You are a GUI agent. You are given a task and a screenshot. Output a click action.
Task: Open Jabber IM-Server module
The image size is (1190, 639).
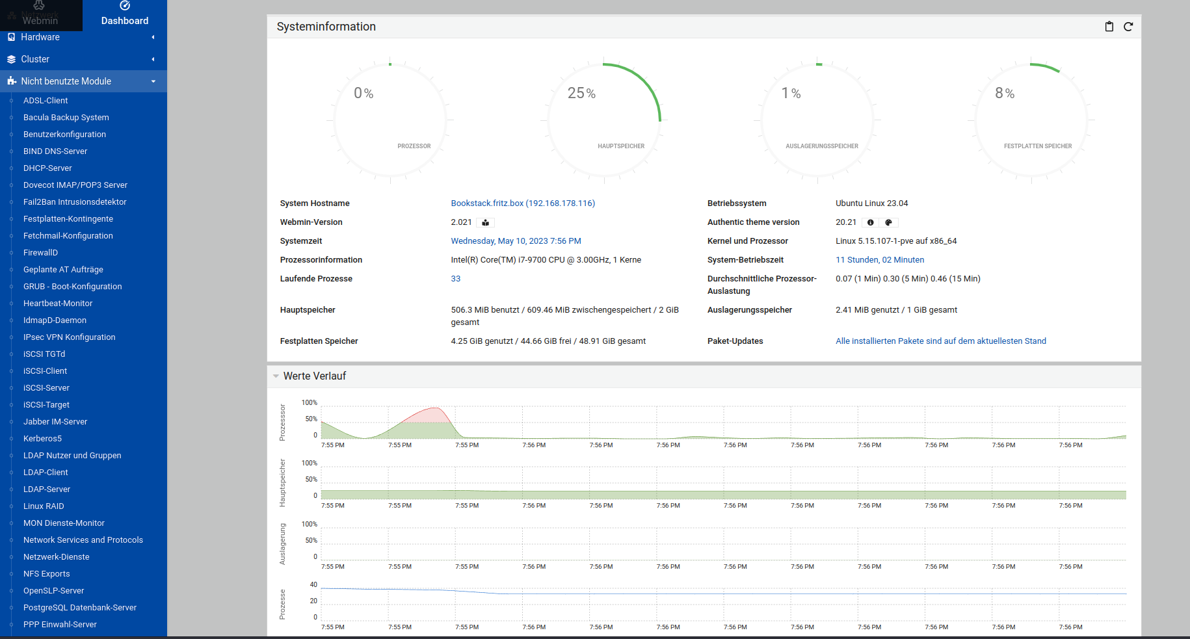pyautogui.click(x=55, y=422)
